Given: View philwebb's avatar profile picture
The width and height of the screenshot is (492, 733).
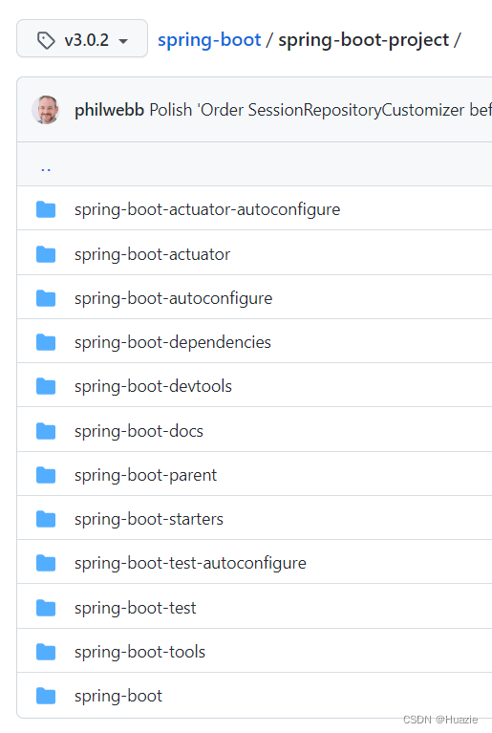Looking at the screenshot, I should 45,110.
